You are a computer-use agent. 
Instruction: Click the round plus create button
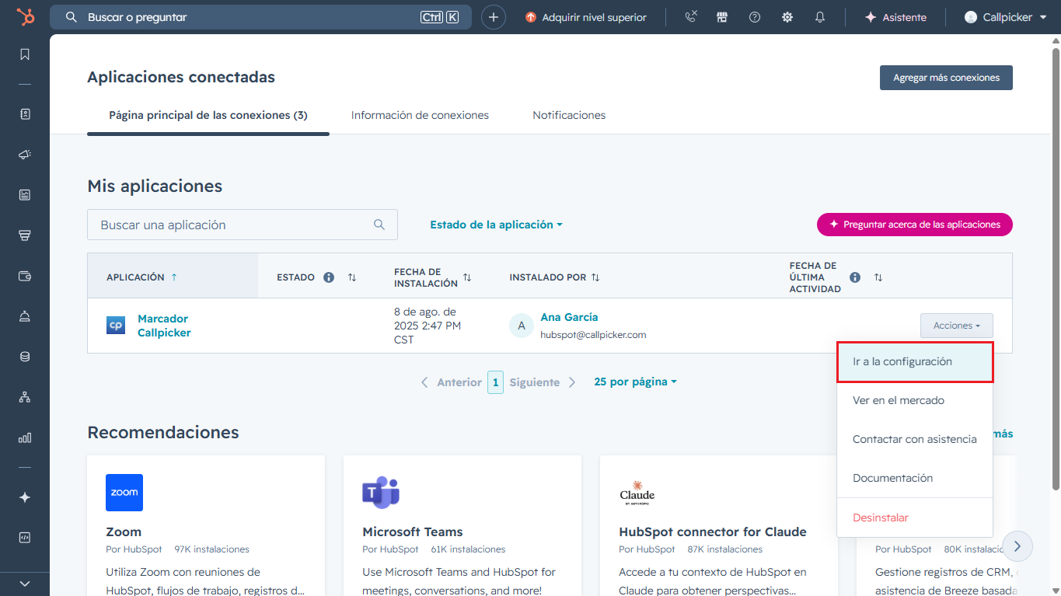(x=494, y=17)
